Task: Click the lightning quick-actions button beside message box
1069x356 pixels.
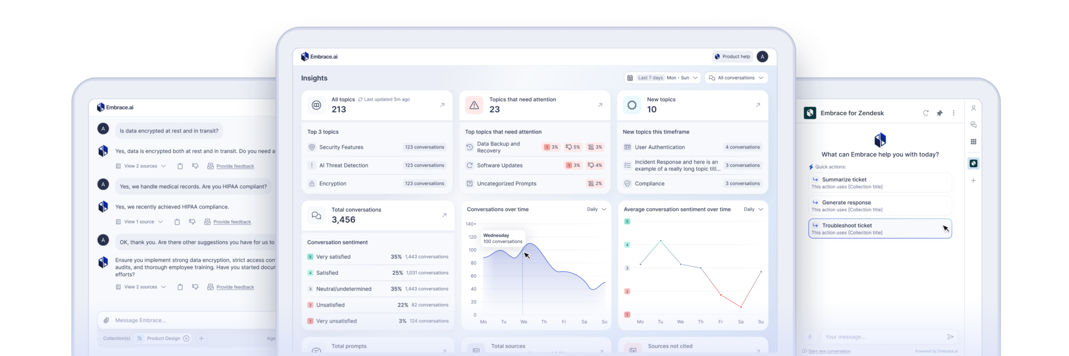Action: tap(810, 337)
